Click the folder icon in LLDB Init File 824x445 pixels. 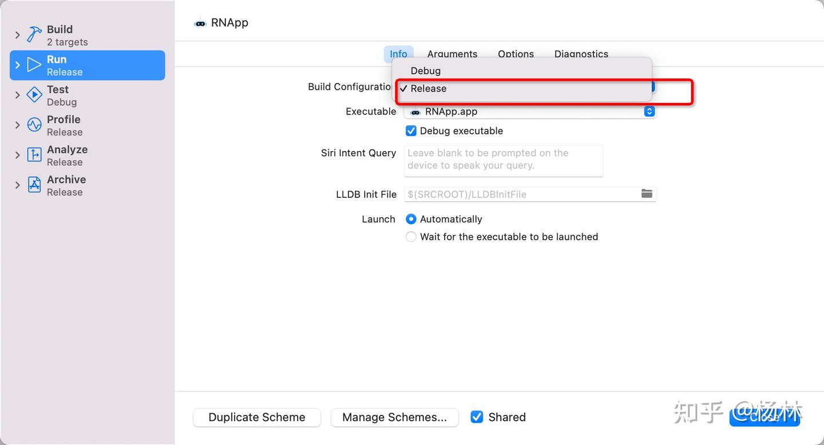pyautogui.click(x=647, y=194)
